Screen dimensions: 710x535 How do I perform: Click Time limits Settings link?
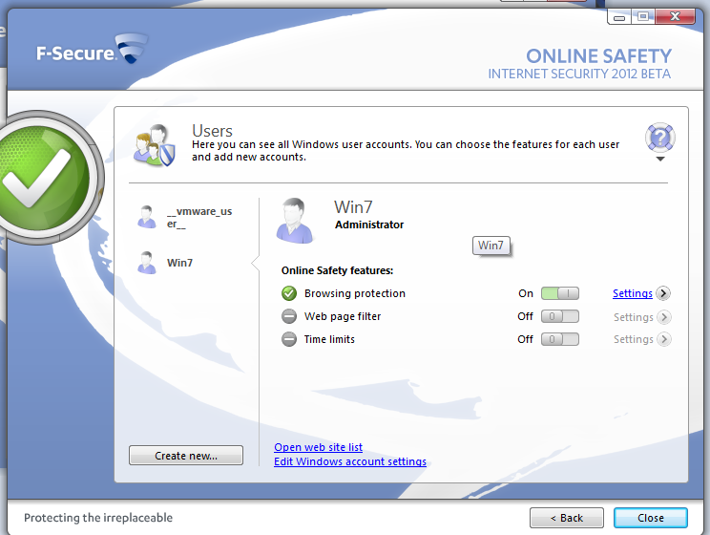pyautogui.click(x=633, y=339)
